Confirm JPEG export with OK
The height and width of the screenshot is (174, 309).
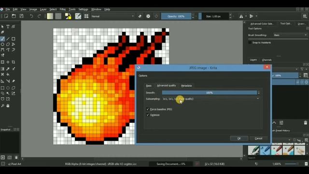(239, 138)
